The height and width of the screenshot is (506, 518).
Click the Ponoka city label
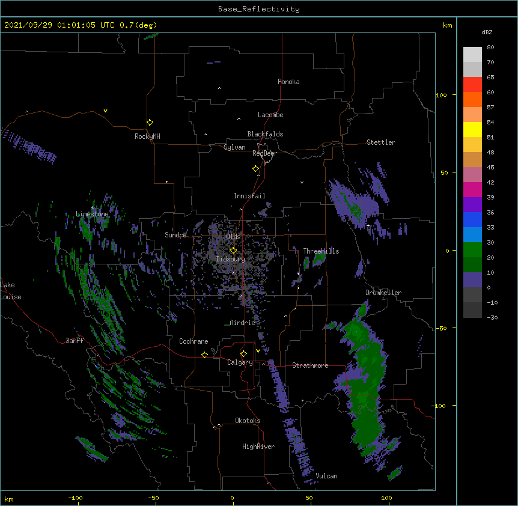point(288,82)
